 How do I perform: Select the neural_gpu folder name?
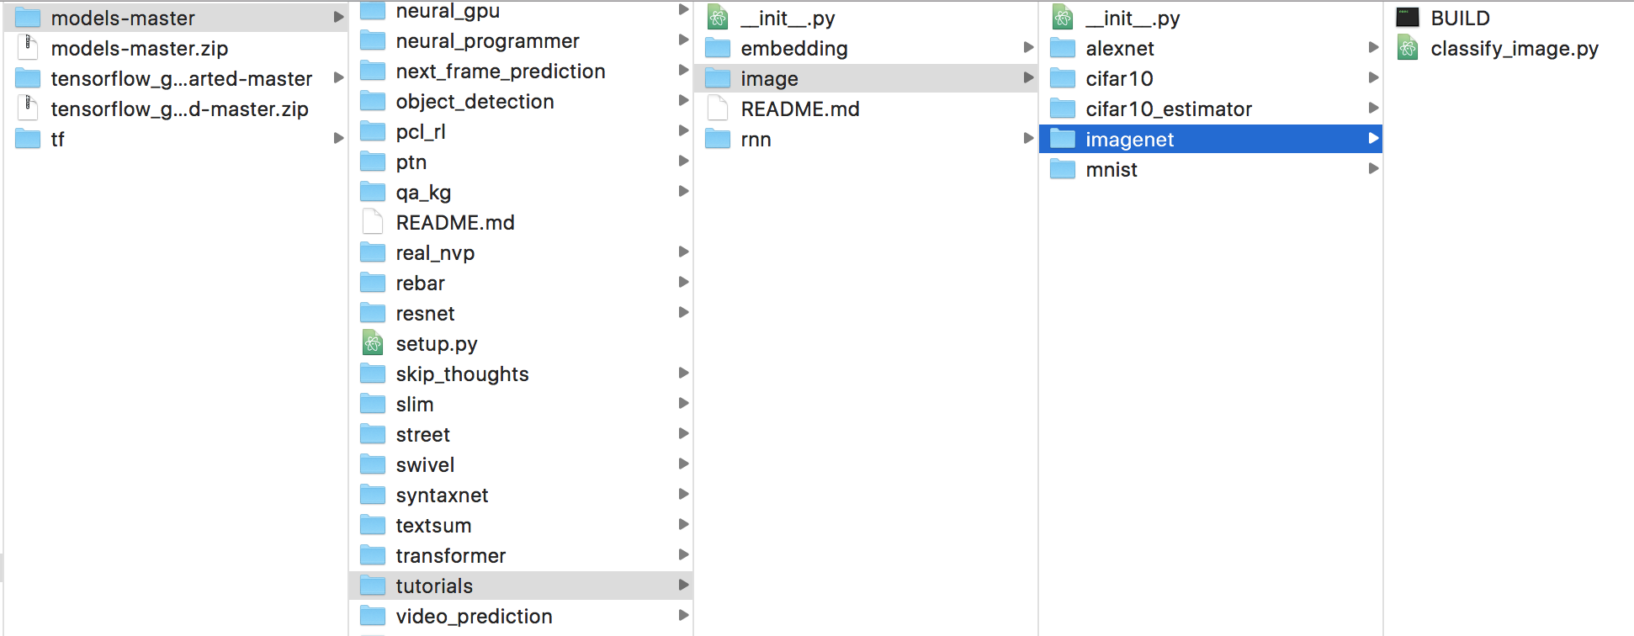pyautogui.click(x=448, y=11)
